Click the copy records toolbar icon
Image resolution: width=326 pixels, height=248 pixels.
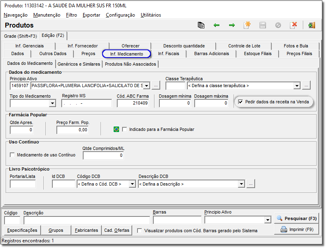pyautogui.click(x=201, y=25)
